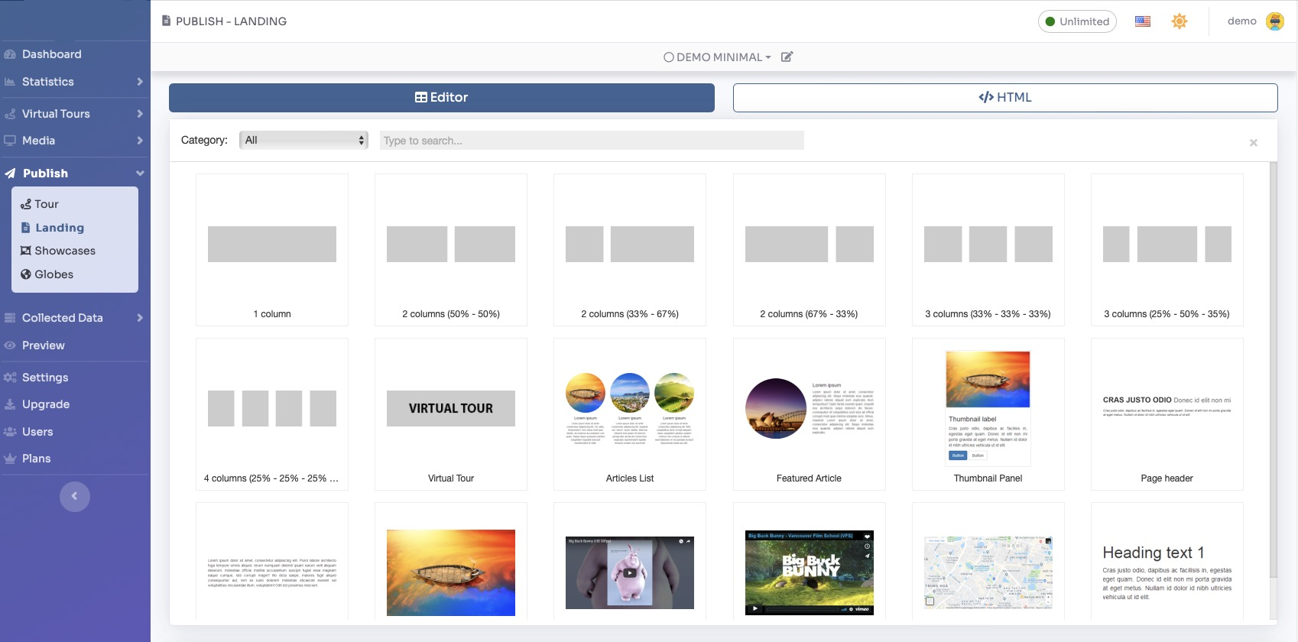Select the 3 columns (25% - 50% - 35%) block
Screen dimensions: 1298x642
pos(1167,250)
